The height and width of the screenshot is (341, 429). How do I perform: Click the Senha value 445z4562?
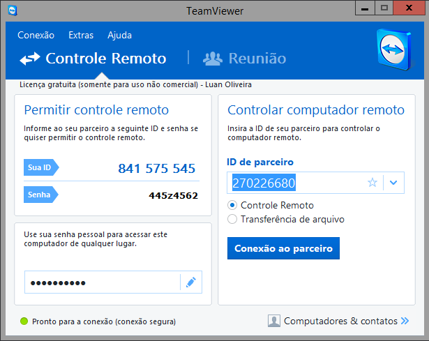(x=174, y=195)
